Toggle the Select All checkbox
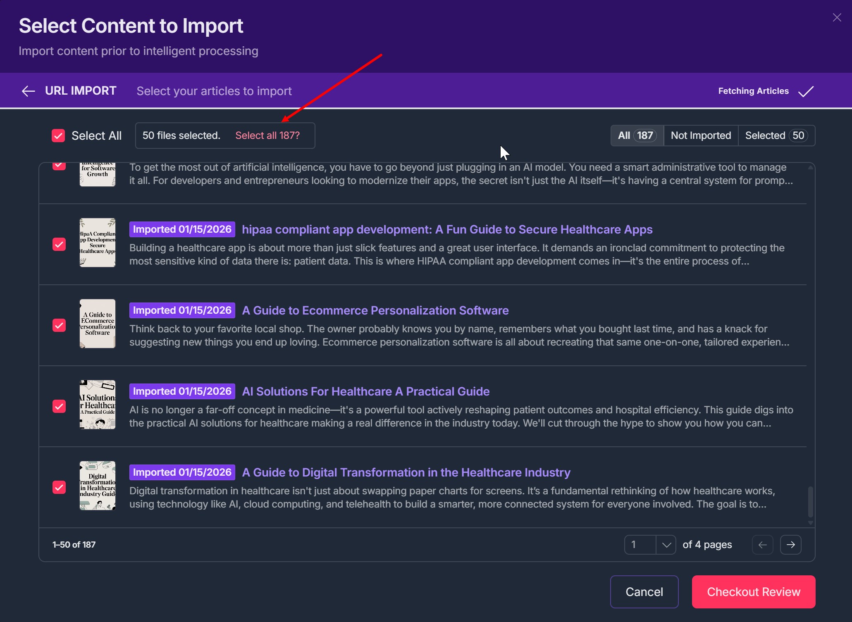The width and height of the screenshot is (852, 622). 58,136
